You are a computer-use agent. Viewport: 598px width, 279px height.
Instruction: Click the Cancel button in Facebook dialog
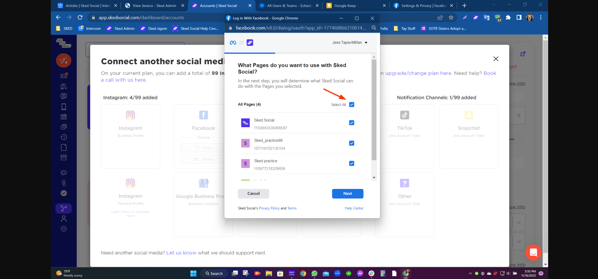(253, 194)
